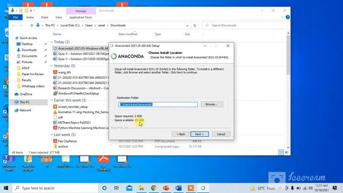The height and width of the screenshot is (193, 343).
Task: Open Word from the taskbar
Action: 178,188
